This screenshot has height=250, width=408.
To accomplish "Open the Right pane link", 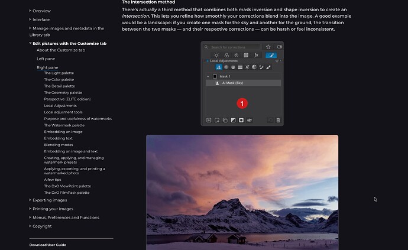I will click(47, 67).
